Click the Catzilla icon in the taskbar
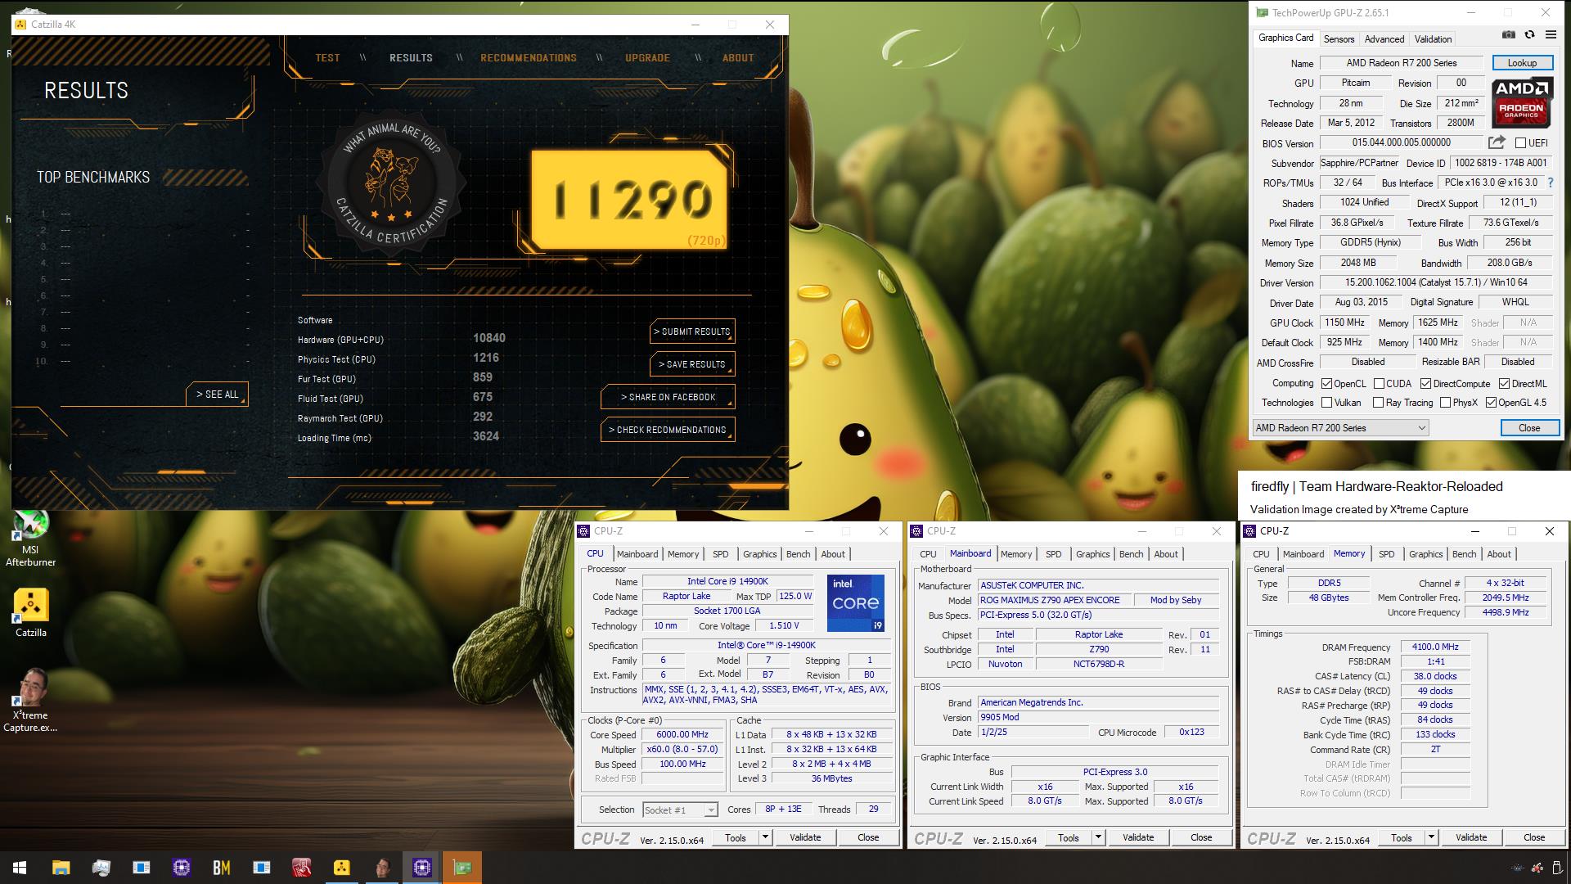This screenshot has width=1571, height=884. point(341,868)
